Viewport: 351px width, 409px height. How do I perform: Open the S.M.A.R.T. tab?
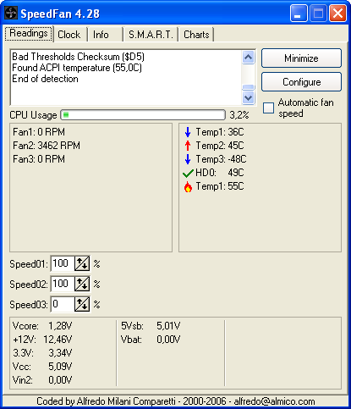[x=151, y=35]
